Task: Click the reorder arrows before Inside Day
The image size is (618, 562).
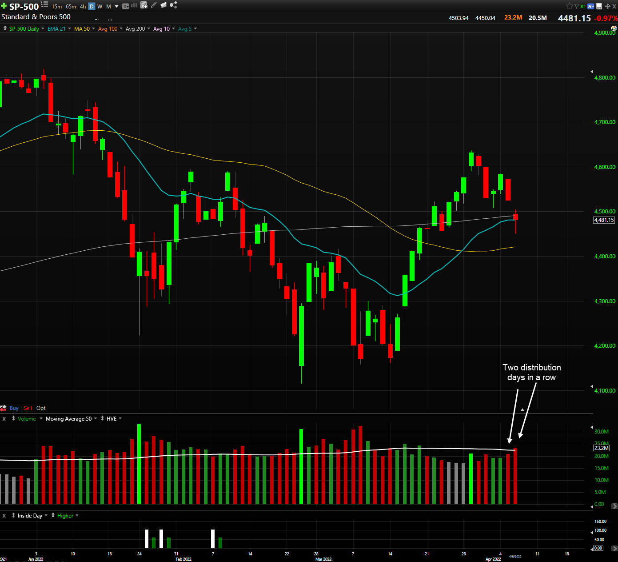Action: (13, 515)
